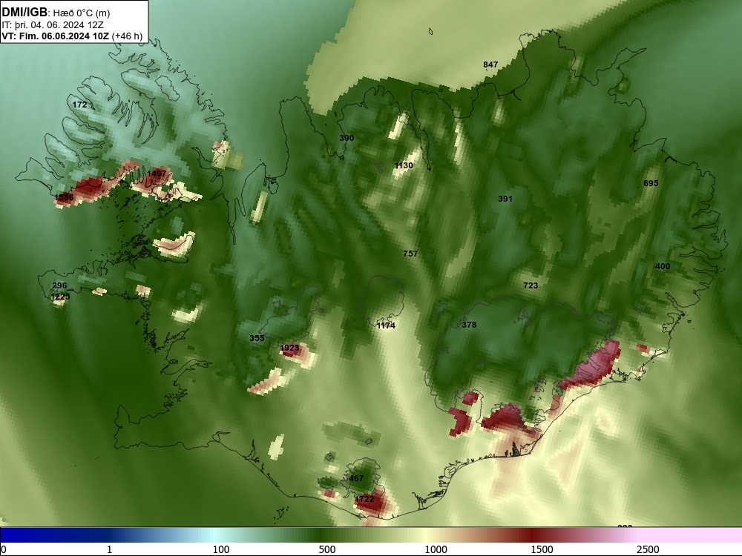Click the 100 tick on the color scale

click(x=221, y=549)
